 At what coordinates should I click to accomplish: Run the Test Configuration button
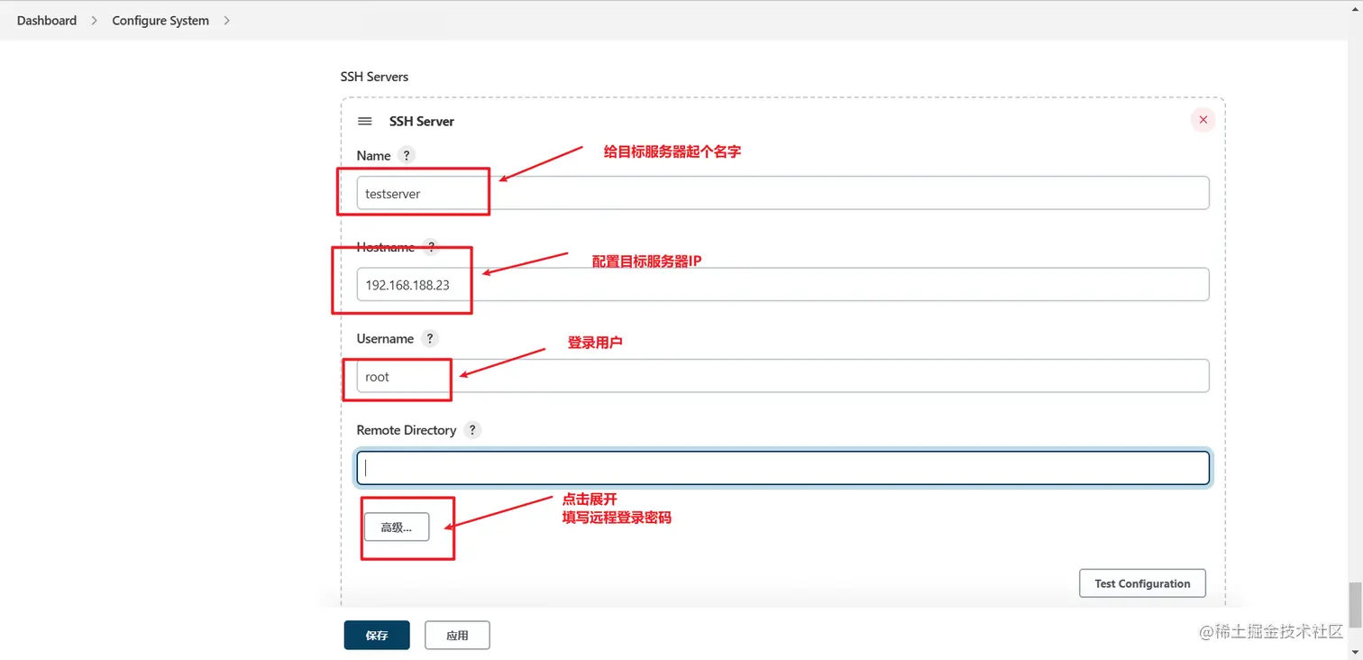[1142, 583]
